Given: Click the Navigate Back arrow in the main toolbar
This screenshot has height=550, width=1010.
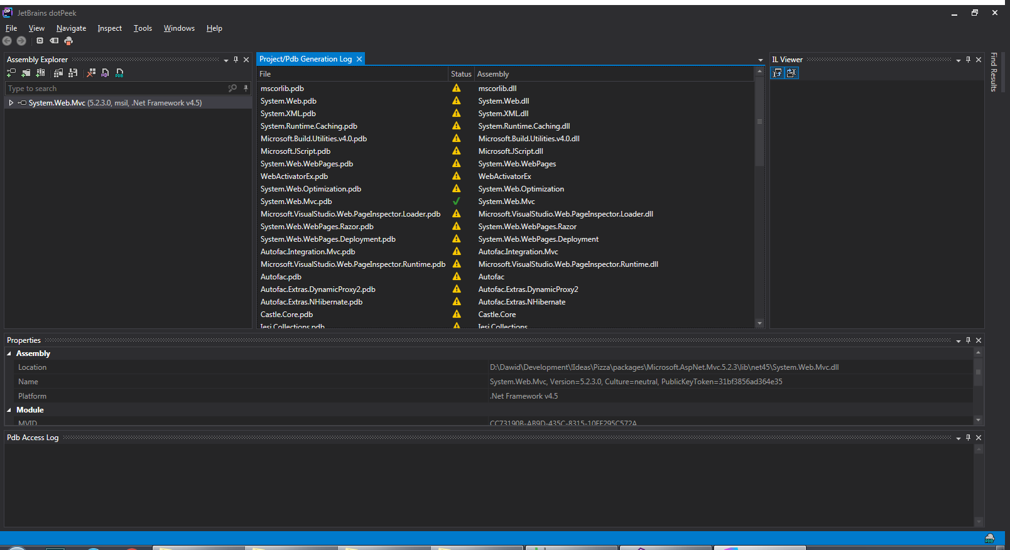Looking at the screenshot, I should pyautogui.click(x=7, y=41).
